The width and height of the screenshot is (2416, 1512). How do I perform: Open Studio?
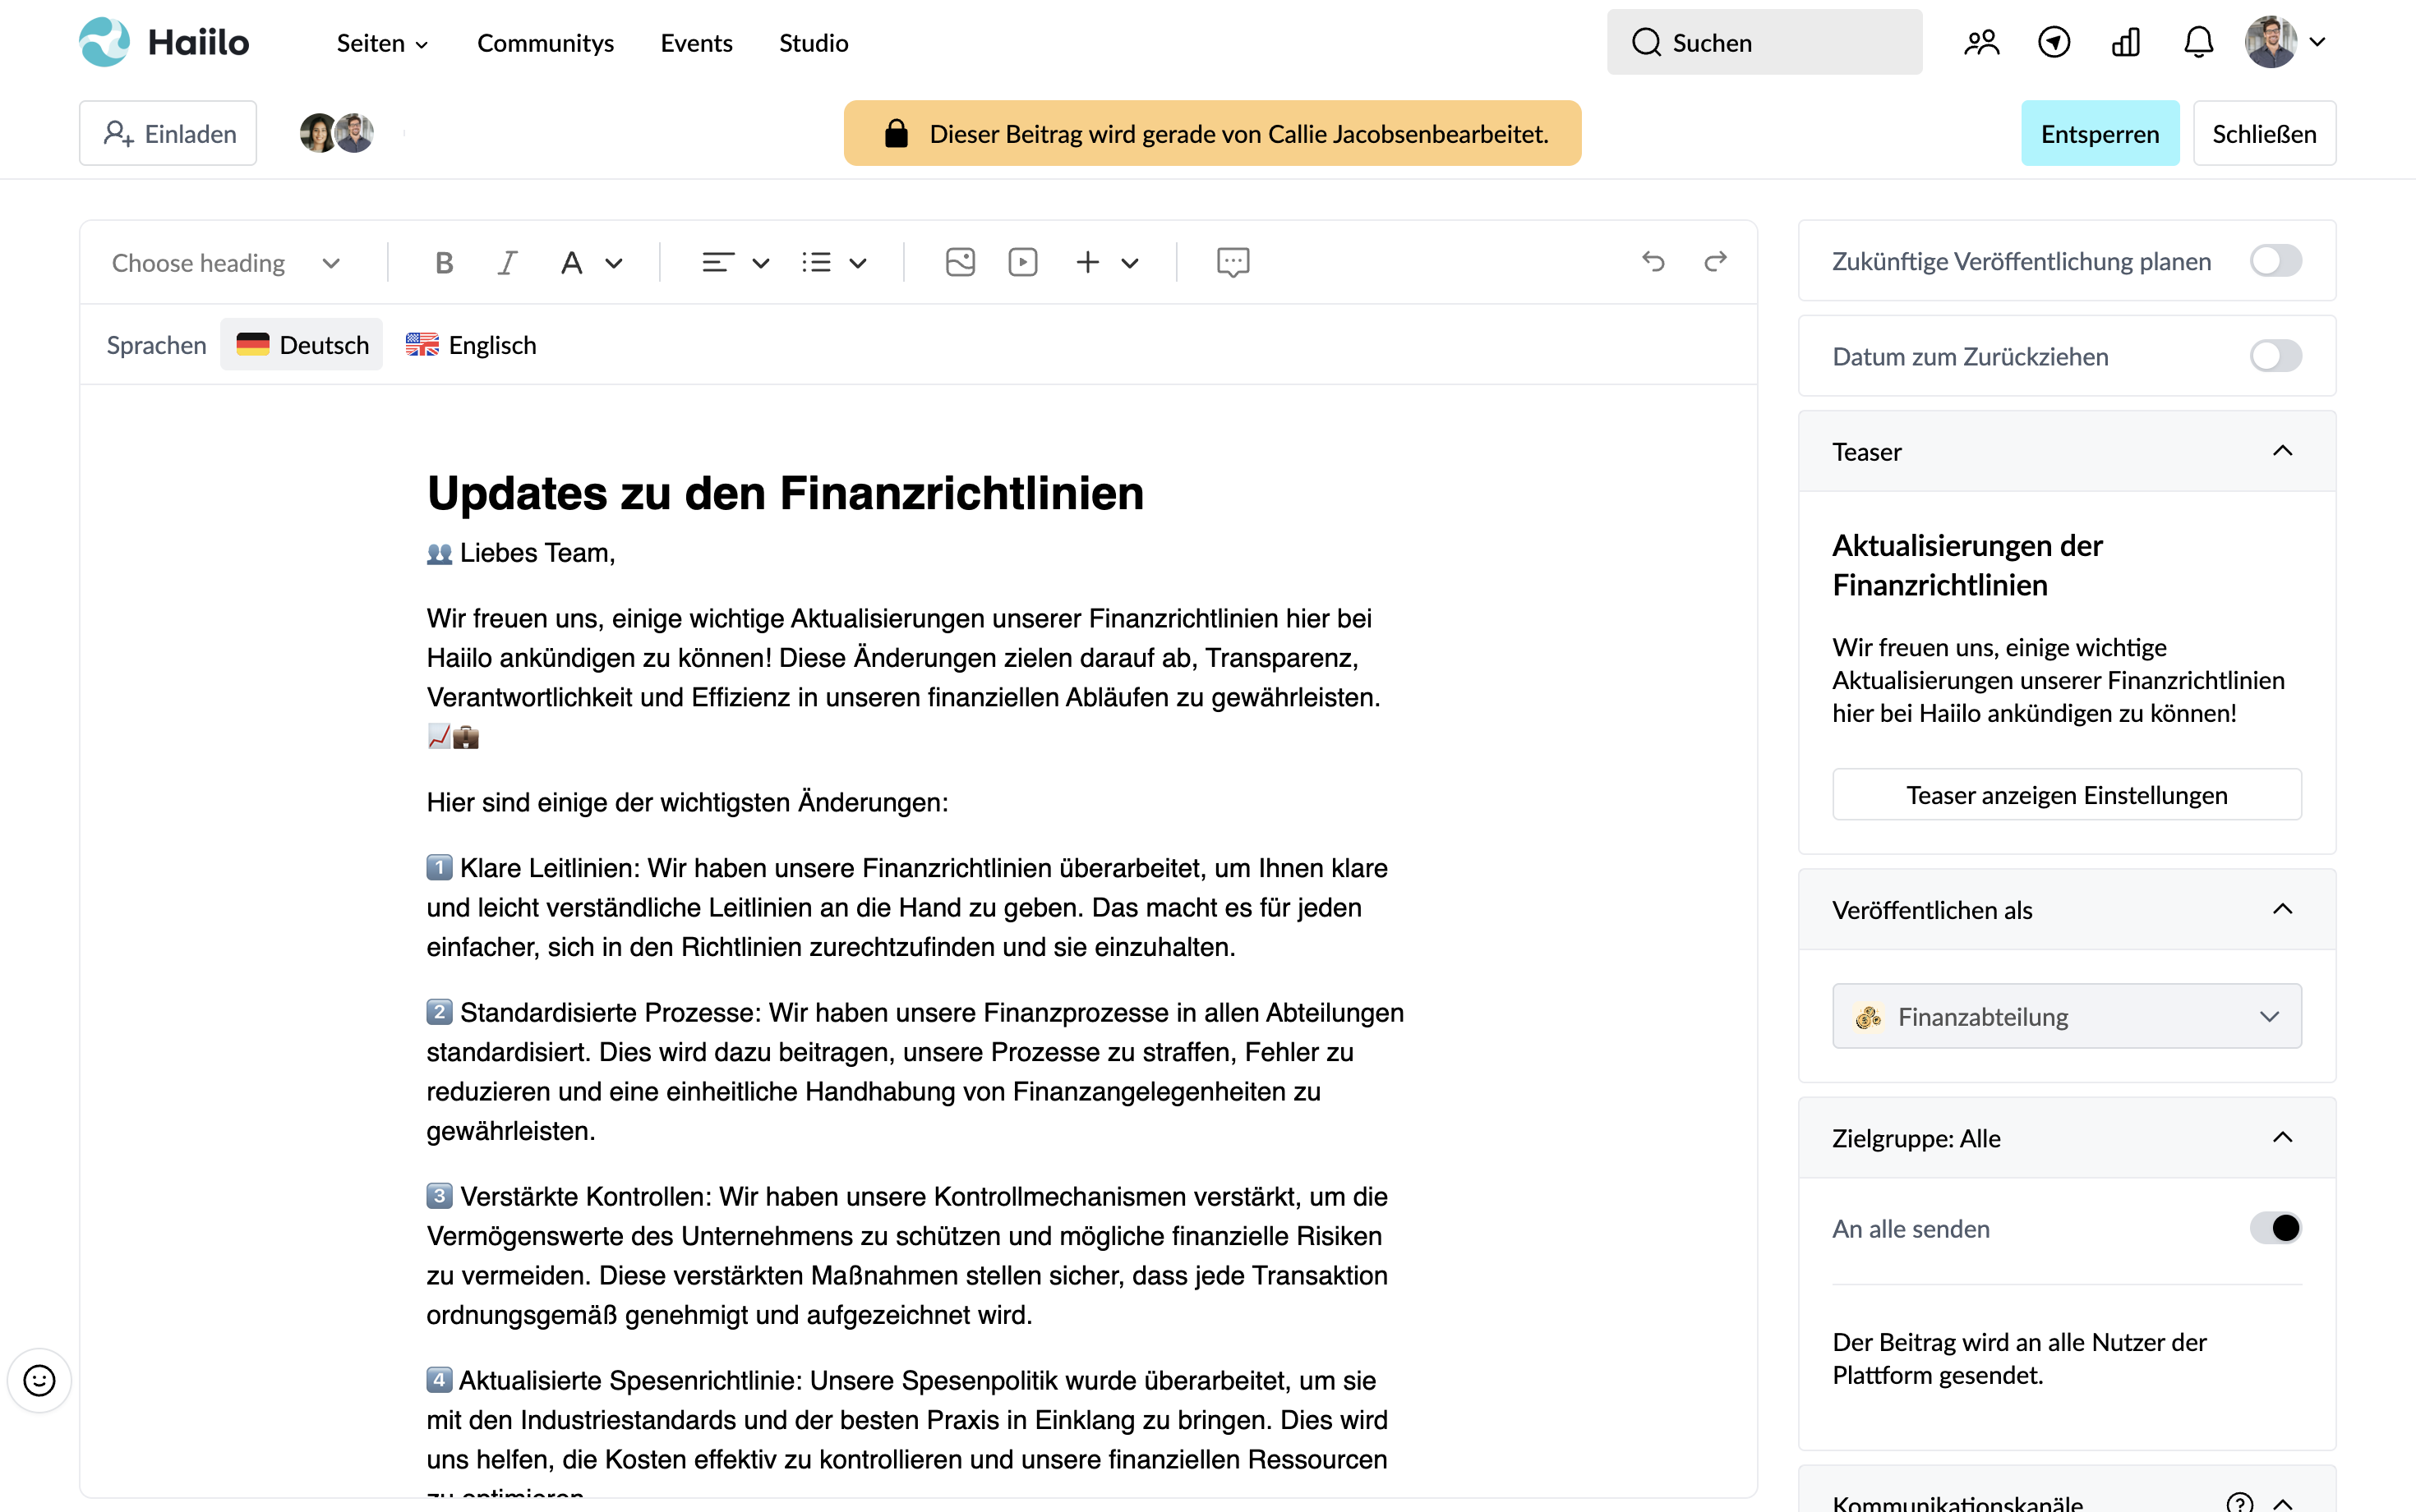[814, 43]
